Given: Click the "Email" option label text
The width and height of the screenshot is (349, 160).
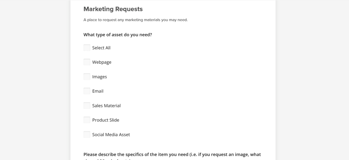Looking at the screenshot, I should click(98, 91).
